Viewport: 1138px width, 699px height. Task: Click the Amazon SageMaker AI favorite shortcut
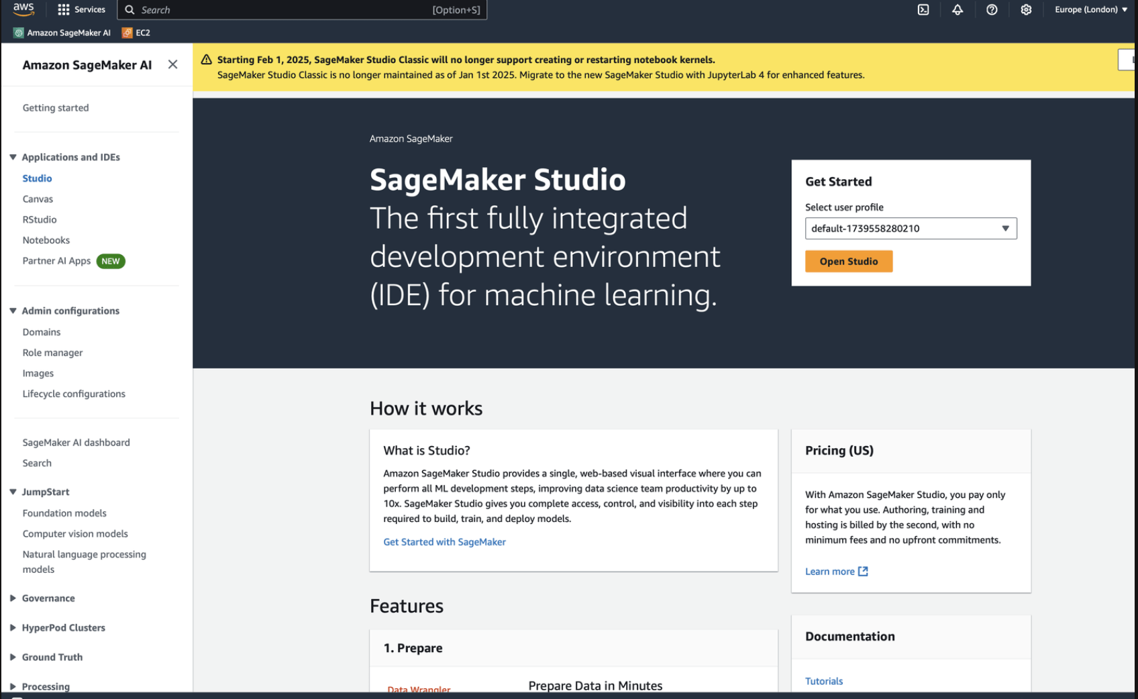click(x=62, y=32)
